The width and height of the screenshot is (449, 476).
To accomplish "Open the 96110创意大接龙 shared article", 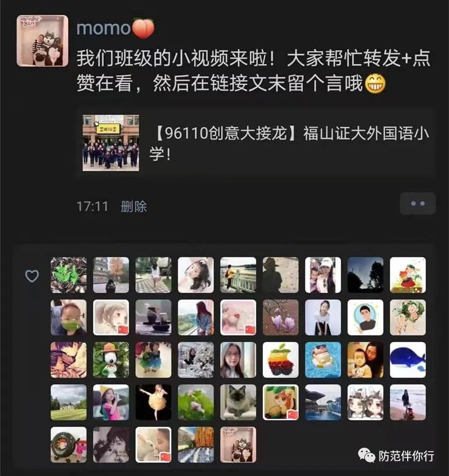I will (x=256, y=143).
